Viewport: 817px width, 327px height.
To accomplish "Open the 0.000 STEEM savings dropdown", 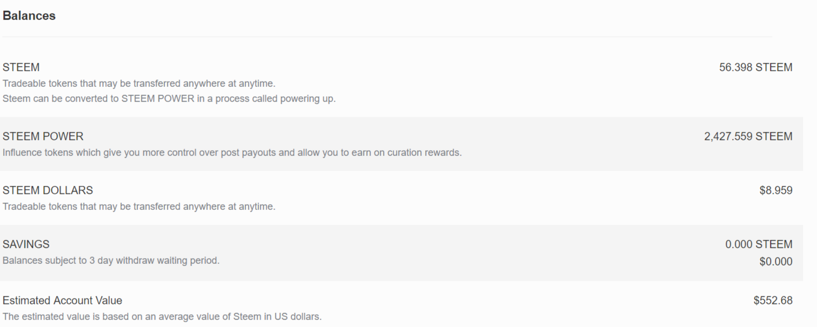I will (759, 244).
